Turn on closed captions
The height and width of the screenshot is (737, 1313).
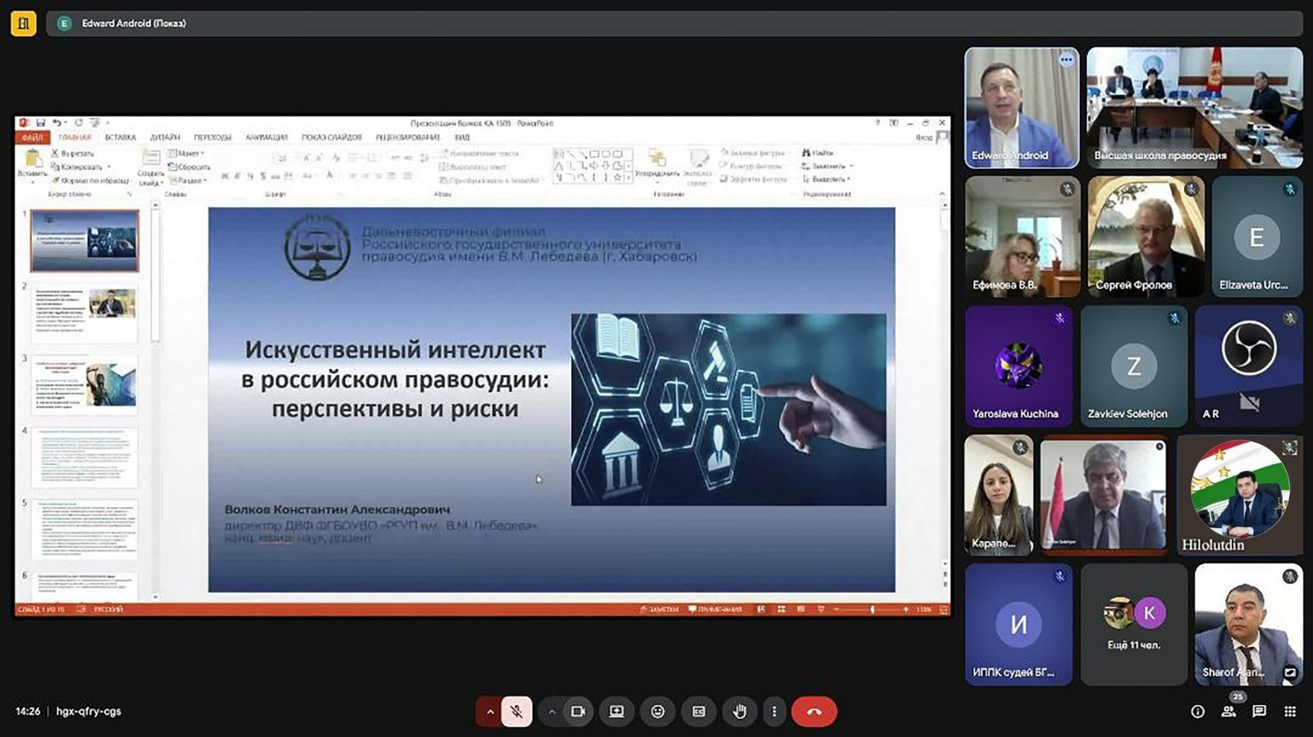click(x=698, y=712)
